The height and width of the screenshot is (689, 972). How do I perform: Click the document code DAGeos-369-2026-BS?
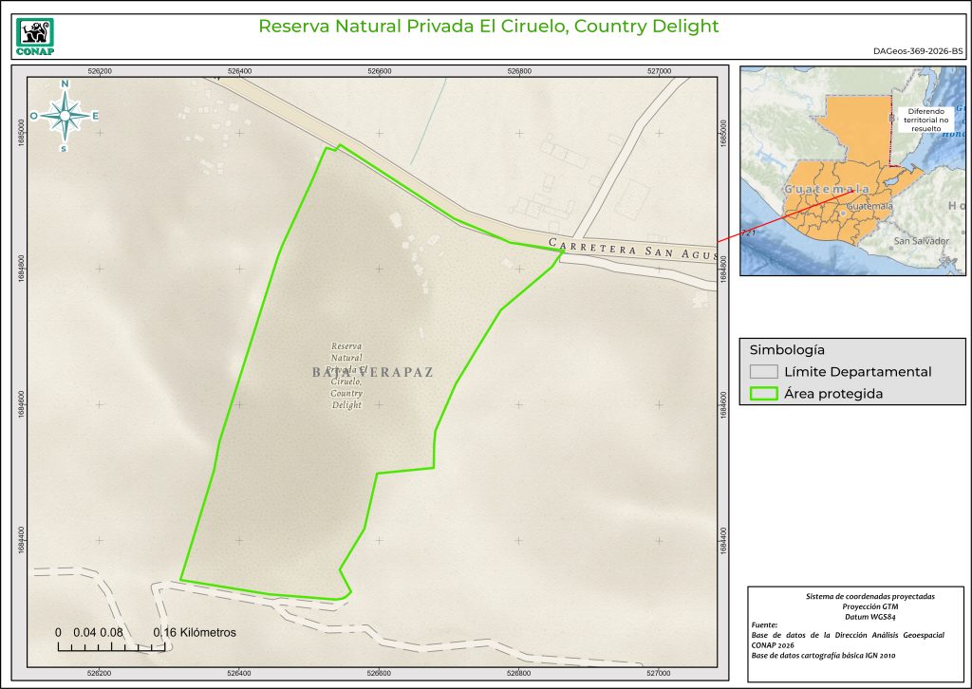917,52
